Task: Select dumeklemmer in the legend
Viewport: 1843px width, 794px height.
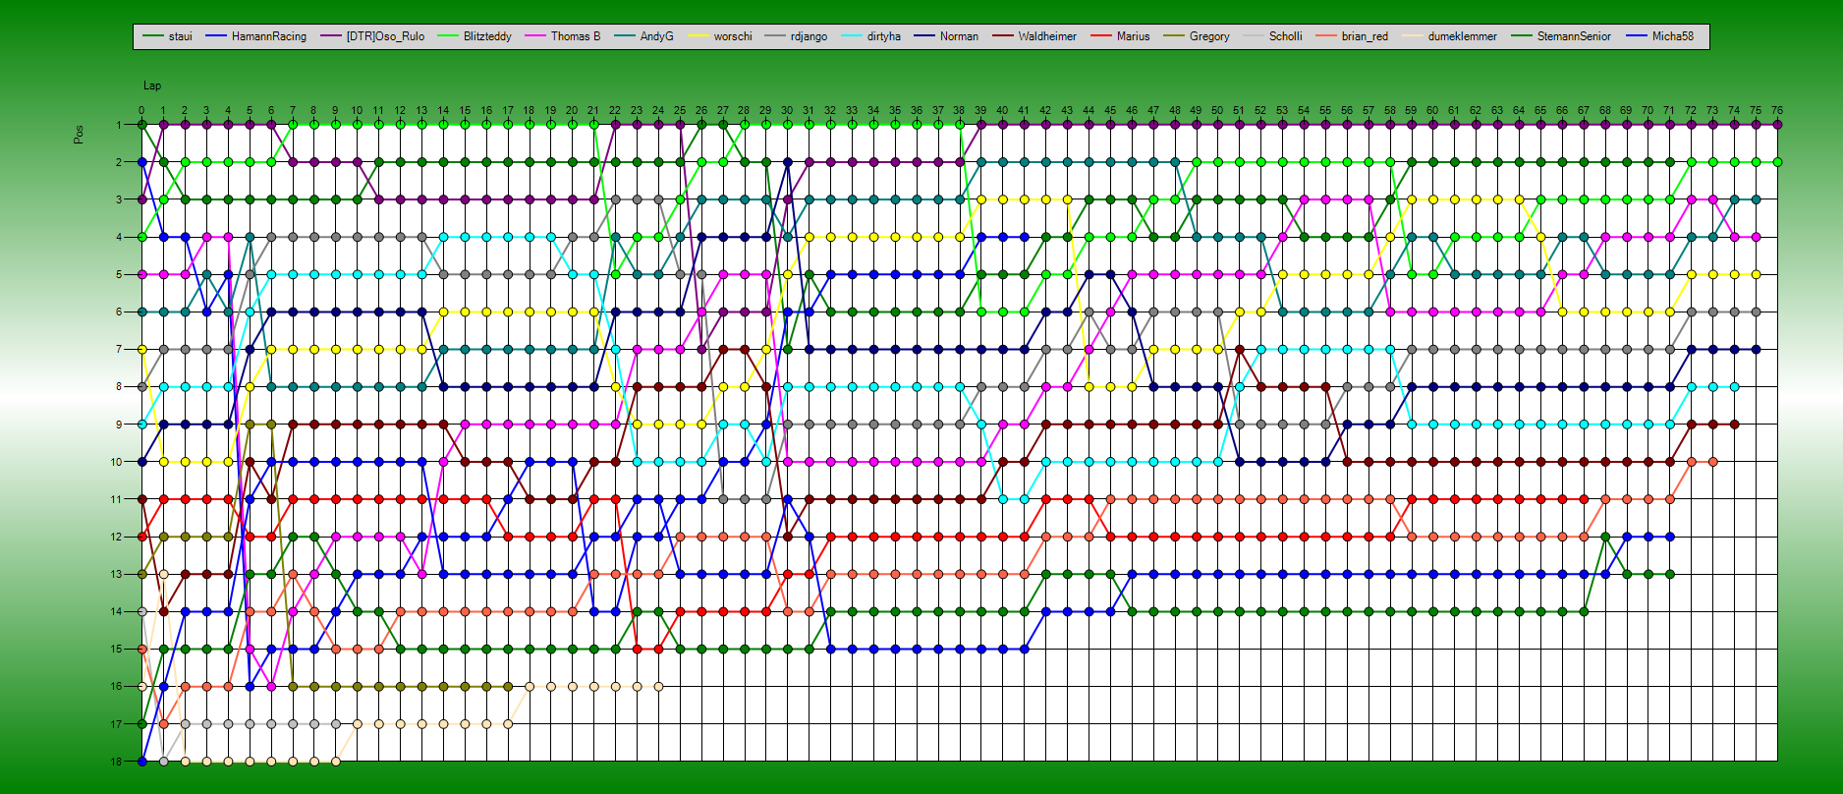Action: point(1449,36)
